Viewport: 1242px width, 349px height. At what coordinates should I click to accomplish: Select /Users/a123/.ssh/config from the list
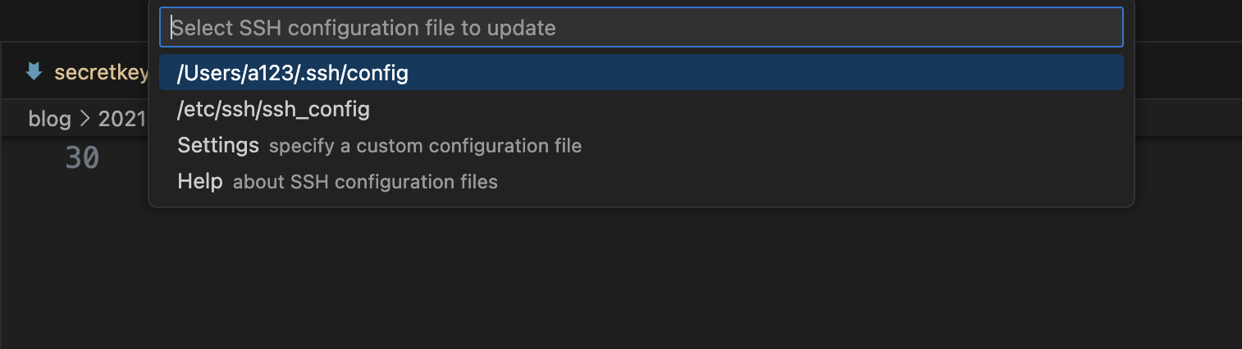point(293,73)
